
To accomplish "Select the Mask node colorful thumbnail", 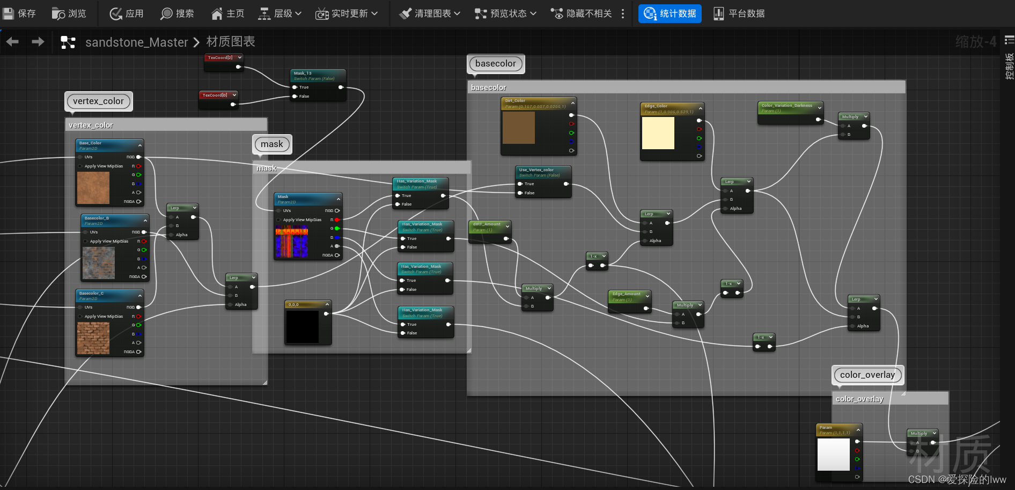I will click(292, 242).
